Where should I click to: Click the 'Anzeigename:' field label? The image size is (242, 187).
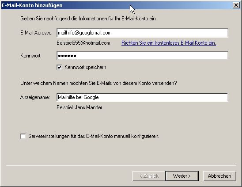point(35,97)
